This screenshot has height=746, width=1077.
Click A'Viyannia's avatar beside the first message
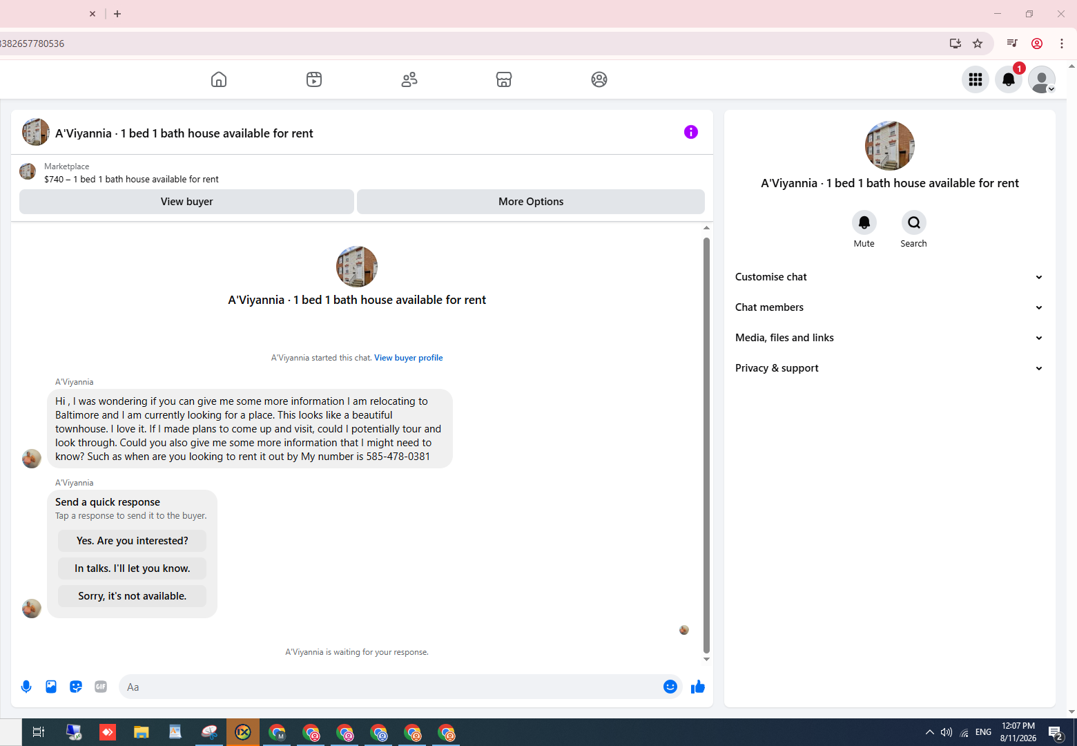point(32,459)
